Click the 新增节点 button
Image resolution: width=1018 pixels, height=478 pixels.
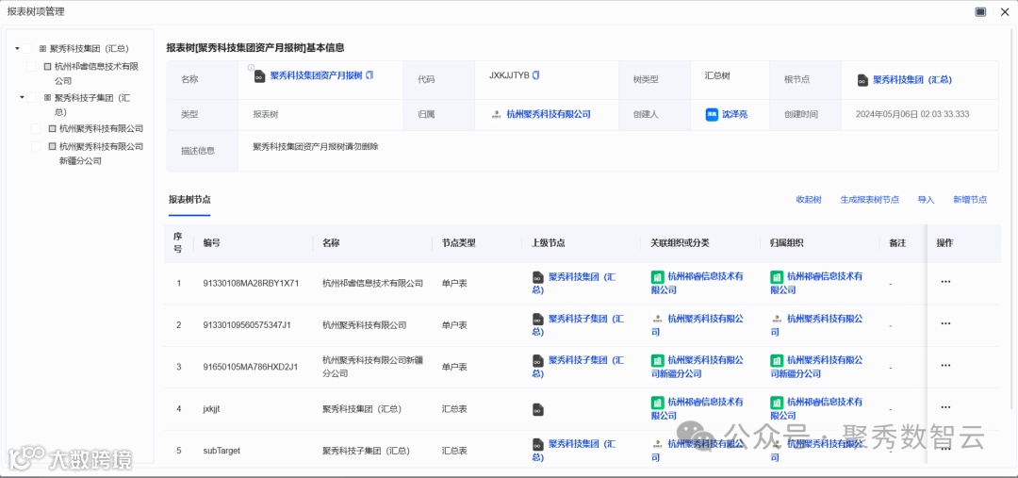[970, 199]
